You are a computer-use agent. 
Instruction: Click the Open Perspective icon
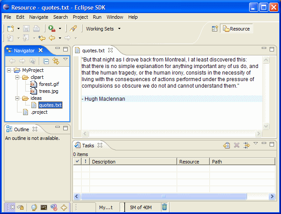tap(215, 29)
